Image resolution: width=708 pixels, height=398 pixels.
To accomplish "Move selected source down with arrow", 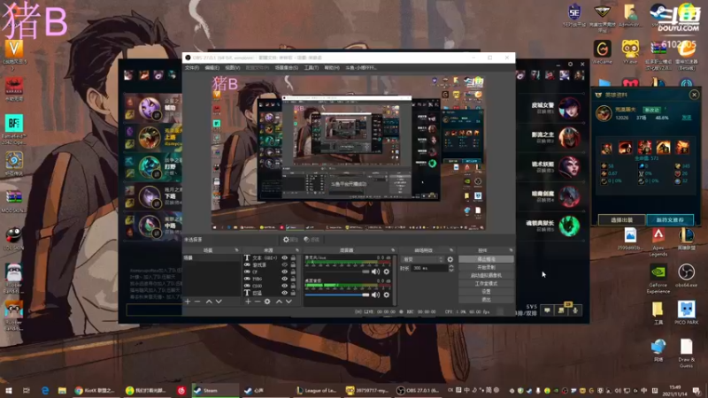I will click(x=289, y=302).
